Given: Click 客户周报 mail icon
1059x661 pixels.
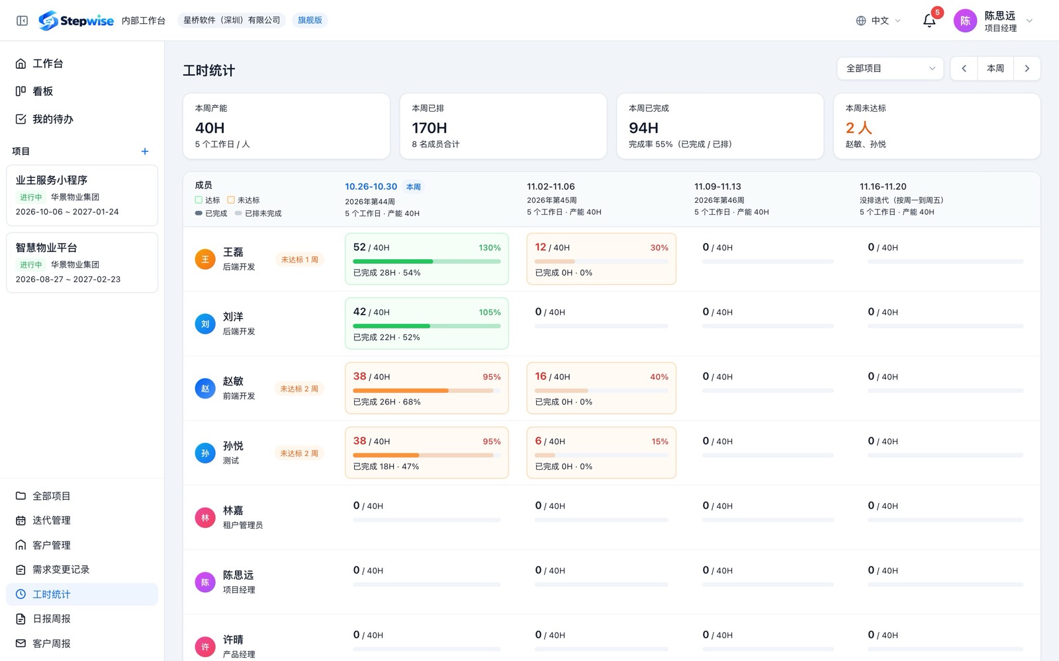Looking at the screenshot, I should 21,643.
